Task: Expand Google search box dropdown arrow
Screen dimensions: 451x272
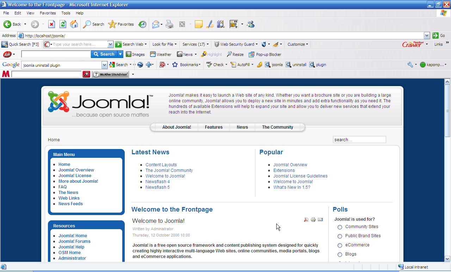Action: 104,65
